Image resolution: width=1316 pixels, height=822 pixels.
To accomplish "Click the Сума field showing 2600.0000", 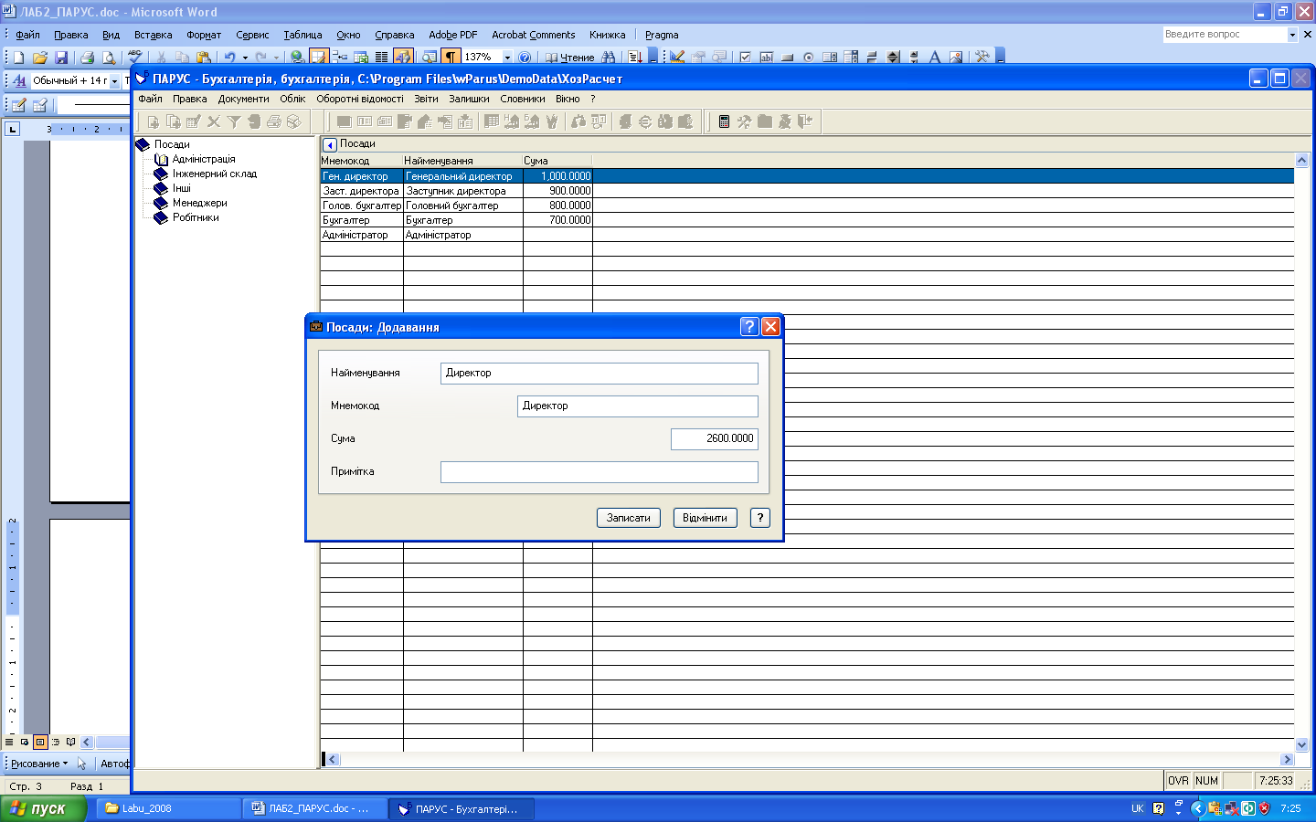I will click(715, 438).
